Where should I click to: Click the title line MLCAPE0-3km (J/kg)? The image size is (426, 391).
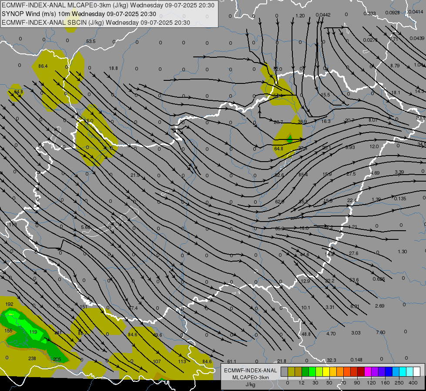108,5
